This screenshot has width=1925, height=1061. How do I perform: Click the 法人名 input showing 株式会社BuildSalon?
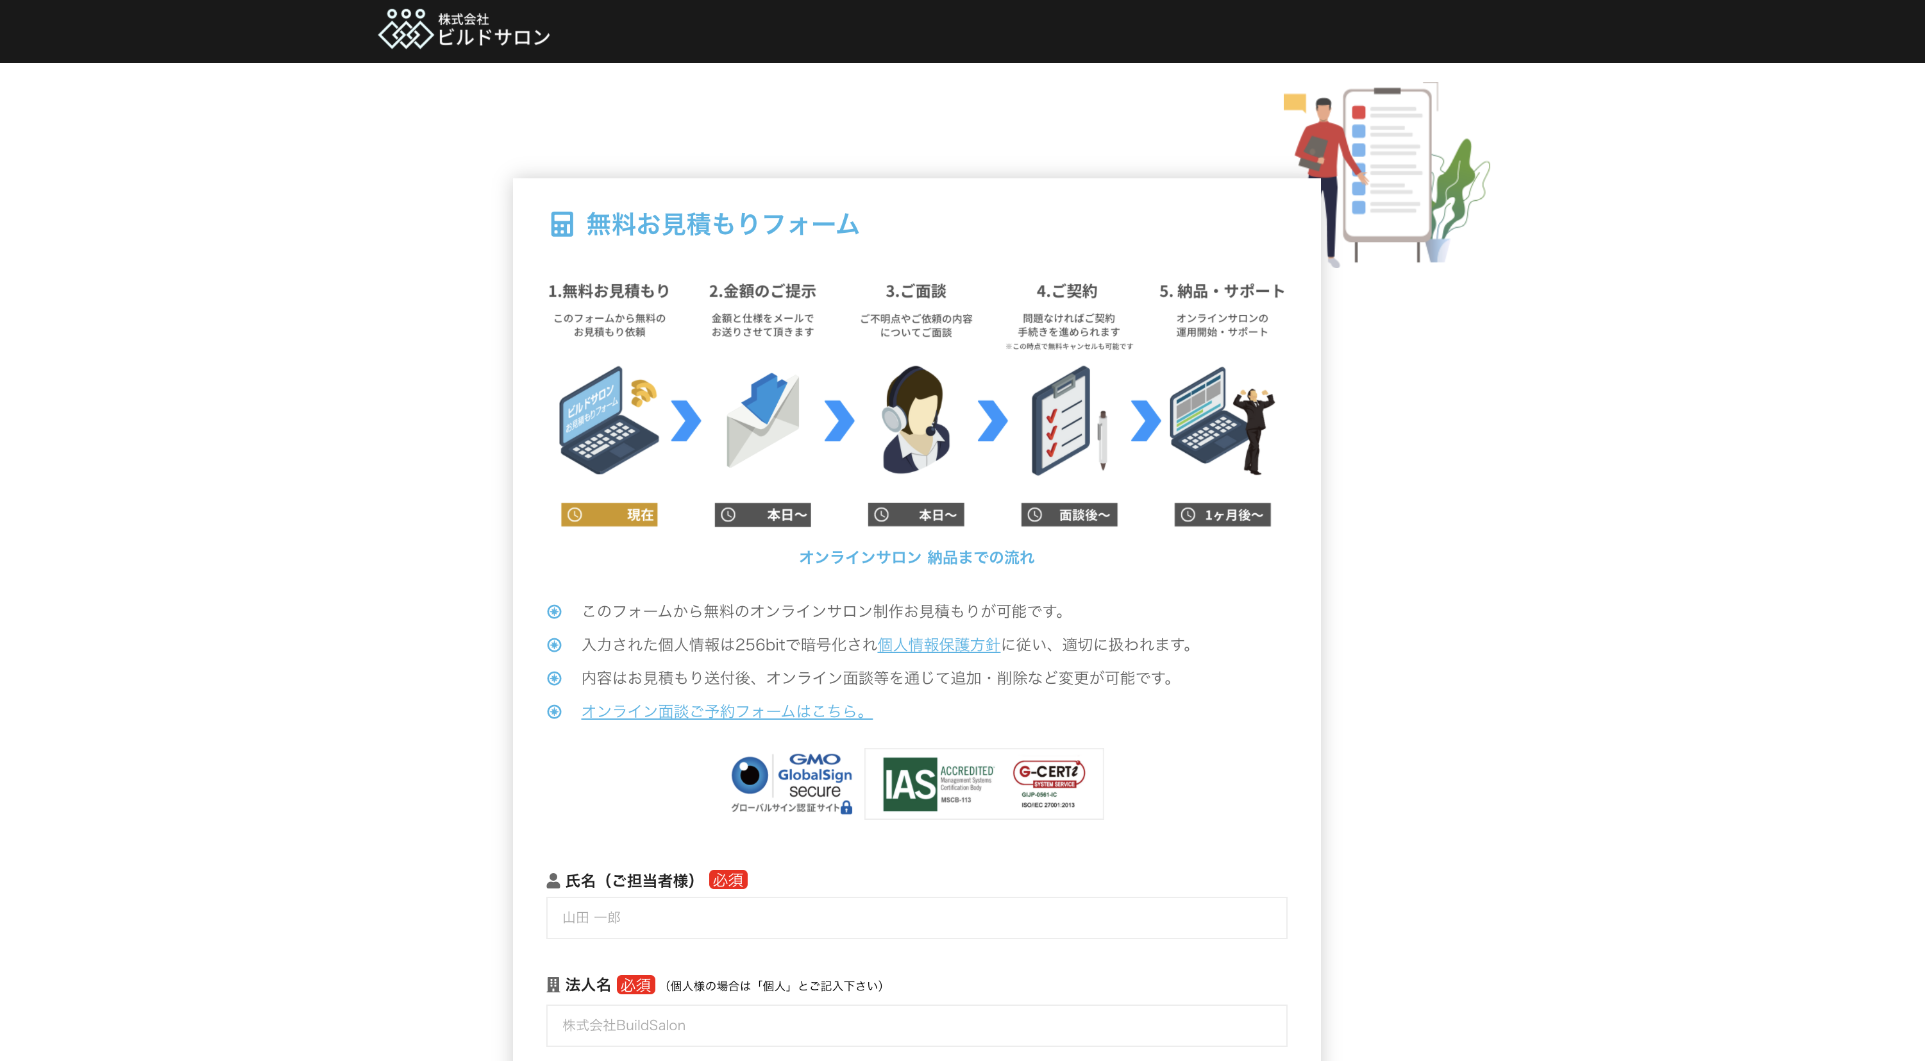point(916,1025)
